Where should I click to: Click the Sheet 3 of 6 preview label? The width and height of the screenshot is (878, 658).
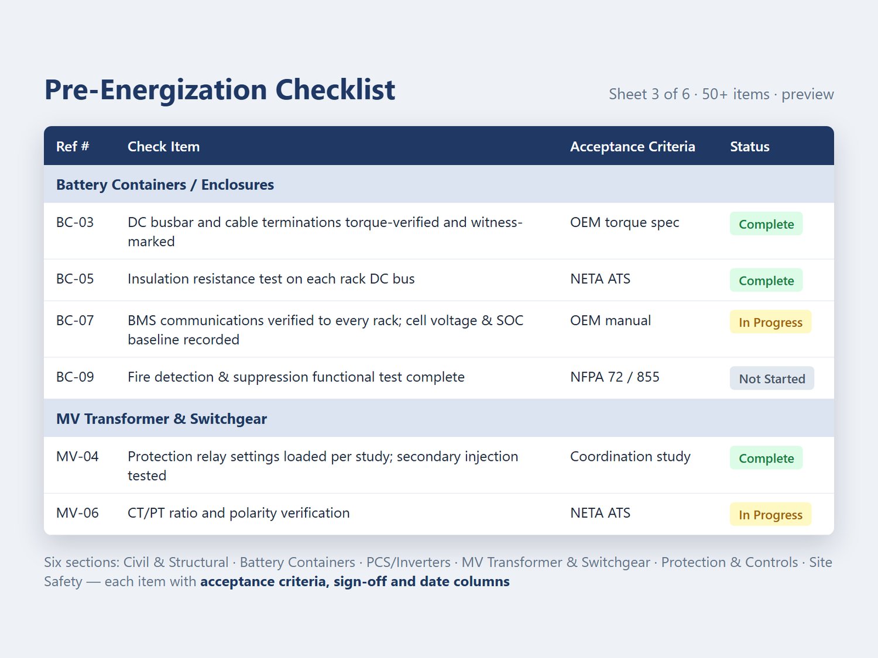721,94
